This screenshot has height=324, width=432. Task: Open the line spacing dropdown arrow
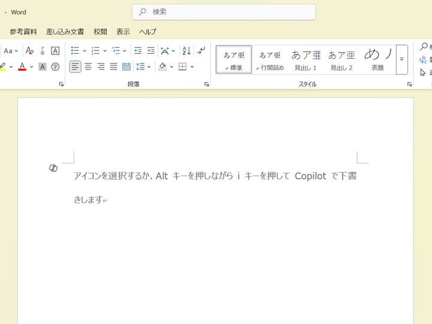coord(149,67)
